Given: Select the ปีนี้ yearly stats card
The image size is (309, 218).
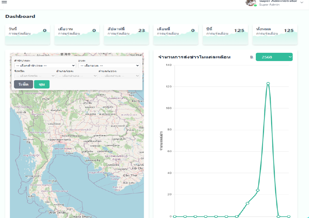Looking at the screenshot, I should pyautogui.click(x=225, y=34).
